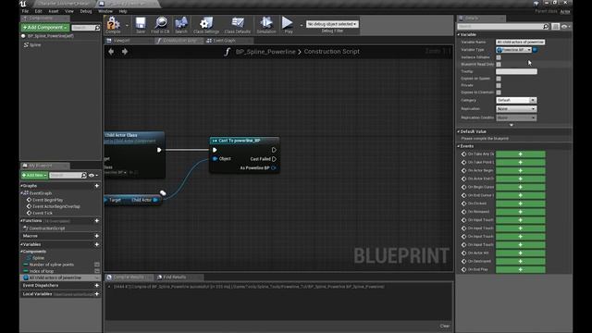The height and width of the screenshot is (333, 592).
Task: Add local variable using its plus icon
Action: (x=96, y=294)
